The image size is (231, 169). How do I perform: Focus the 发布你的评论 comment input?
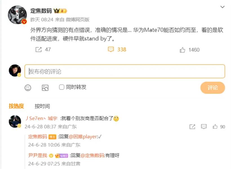(125, 71)
